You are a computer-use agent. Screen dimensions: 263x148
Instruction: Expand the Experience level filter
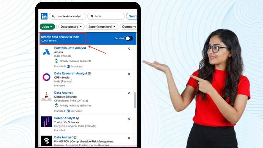coord(102,27)
